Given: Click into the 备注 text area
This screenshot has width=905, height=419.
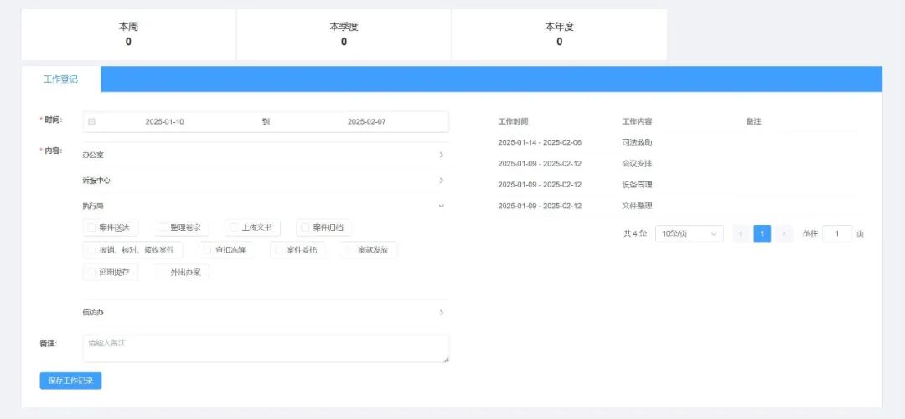Looking at the screenshot, I should pos(266,349).
